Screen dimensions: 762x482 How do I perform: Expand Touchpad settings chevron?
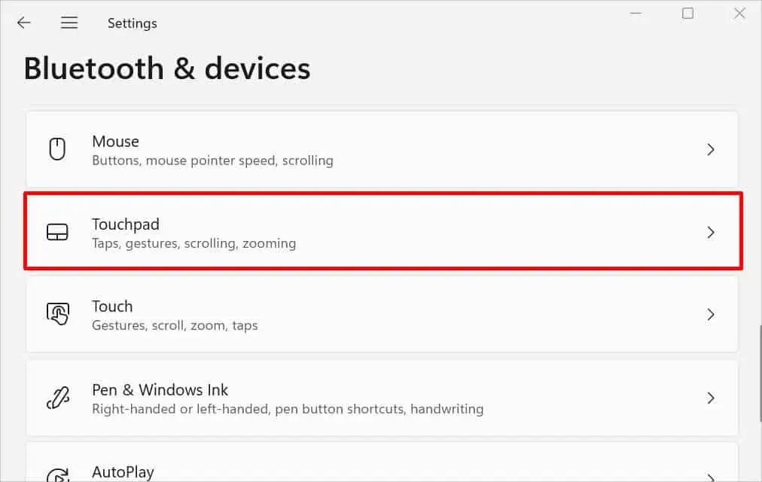coord(710,233)
